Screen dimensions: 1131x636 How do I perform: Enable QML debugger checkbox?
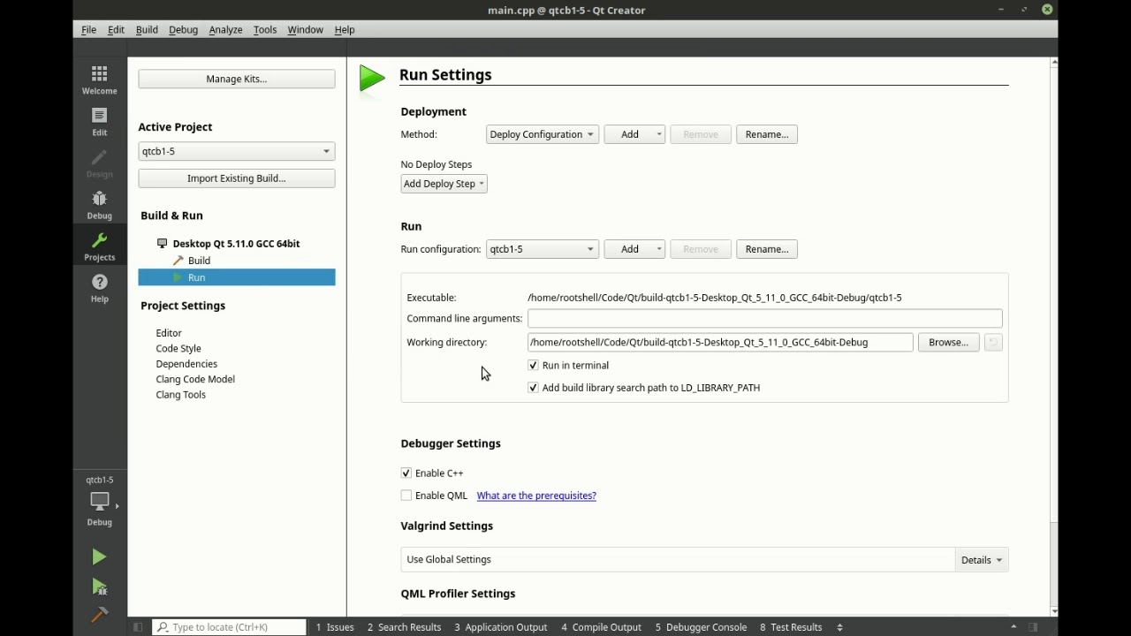pos(406,496)
